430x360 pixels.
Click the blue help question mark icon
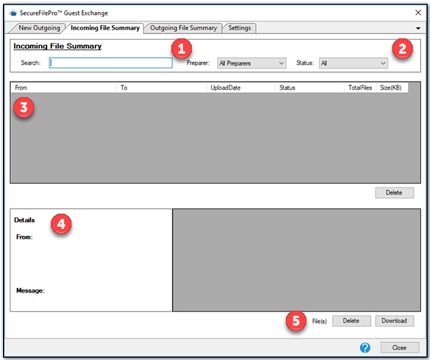[365, 346]
